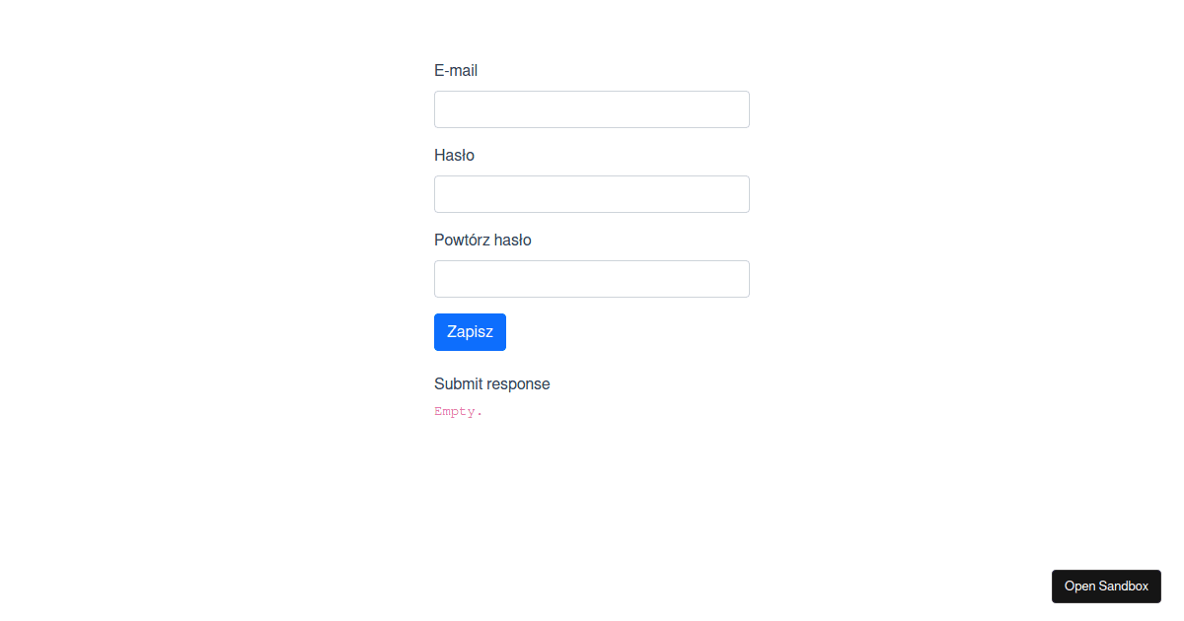Tap the label above the repeat-password field

[482, 241]
